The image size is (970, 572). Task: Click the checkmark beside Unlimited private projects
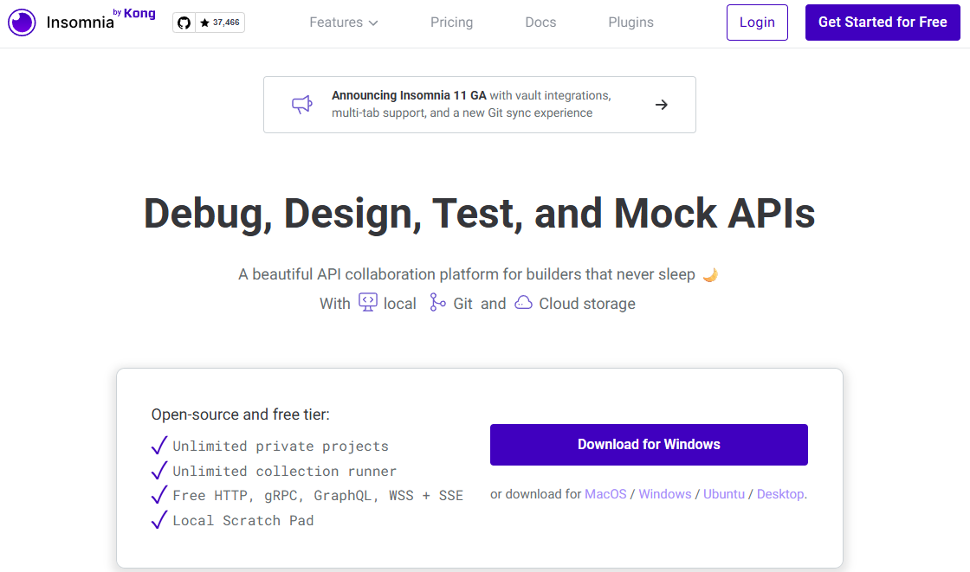pyautogui.click(x=159, y=446)
